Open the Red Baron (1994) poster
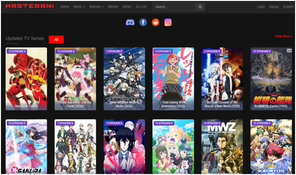Viewport: 296px width, 175px height. pyautogui.click(x=26, y=79)
